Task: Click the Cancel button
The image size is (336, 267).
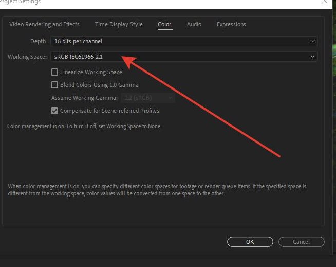Action: pyautogui.click(x=301, y=242)
